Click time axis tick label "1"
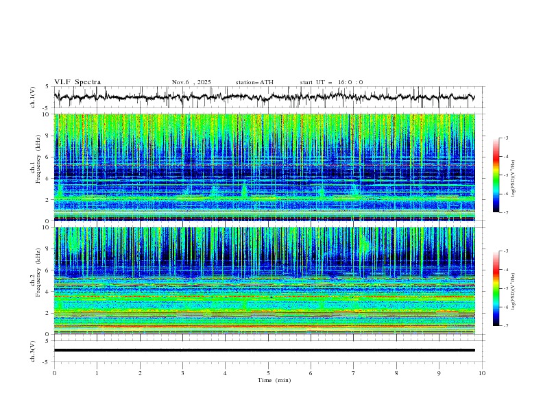Image resolution: width=543 pixels, height=419 pixels. click(97, 373)
